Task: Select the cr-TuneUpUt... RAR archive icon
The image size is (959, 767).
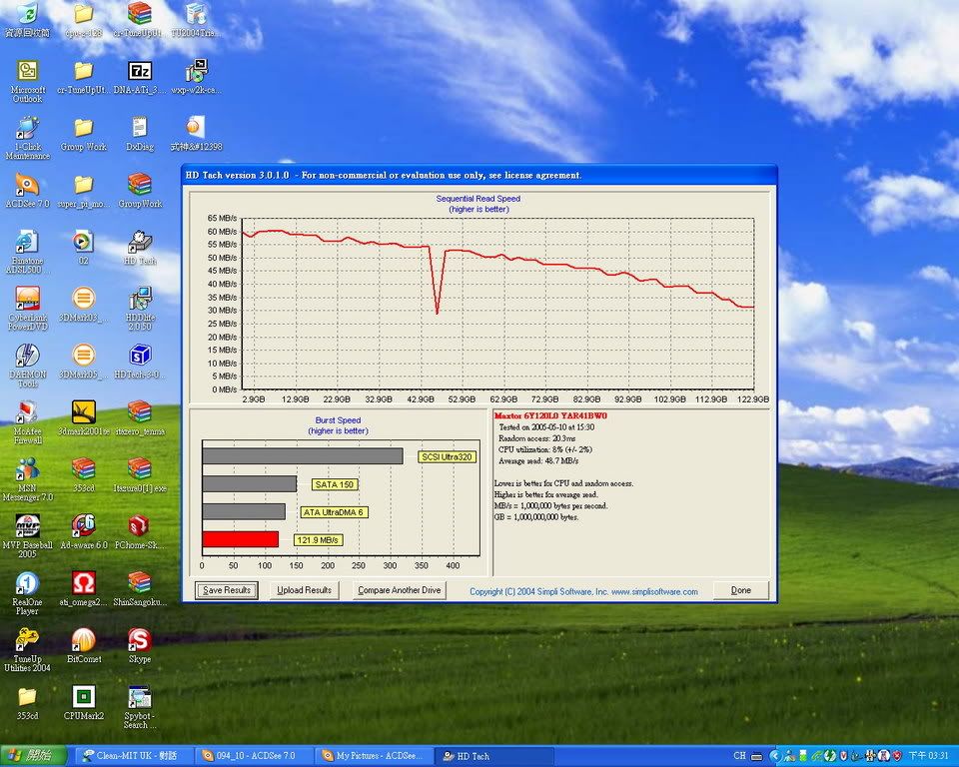Action: [x=140, y=20]
